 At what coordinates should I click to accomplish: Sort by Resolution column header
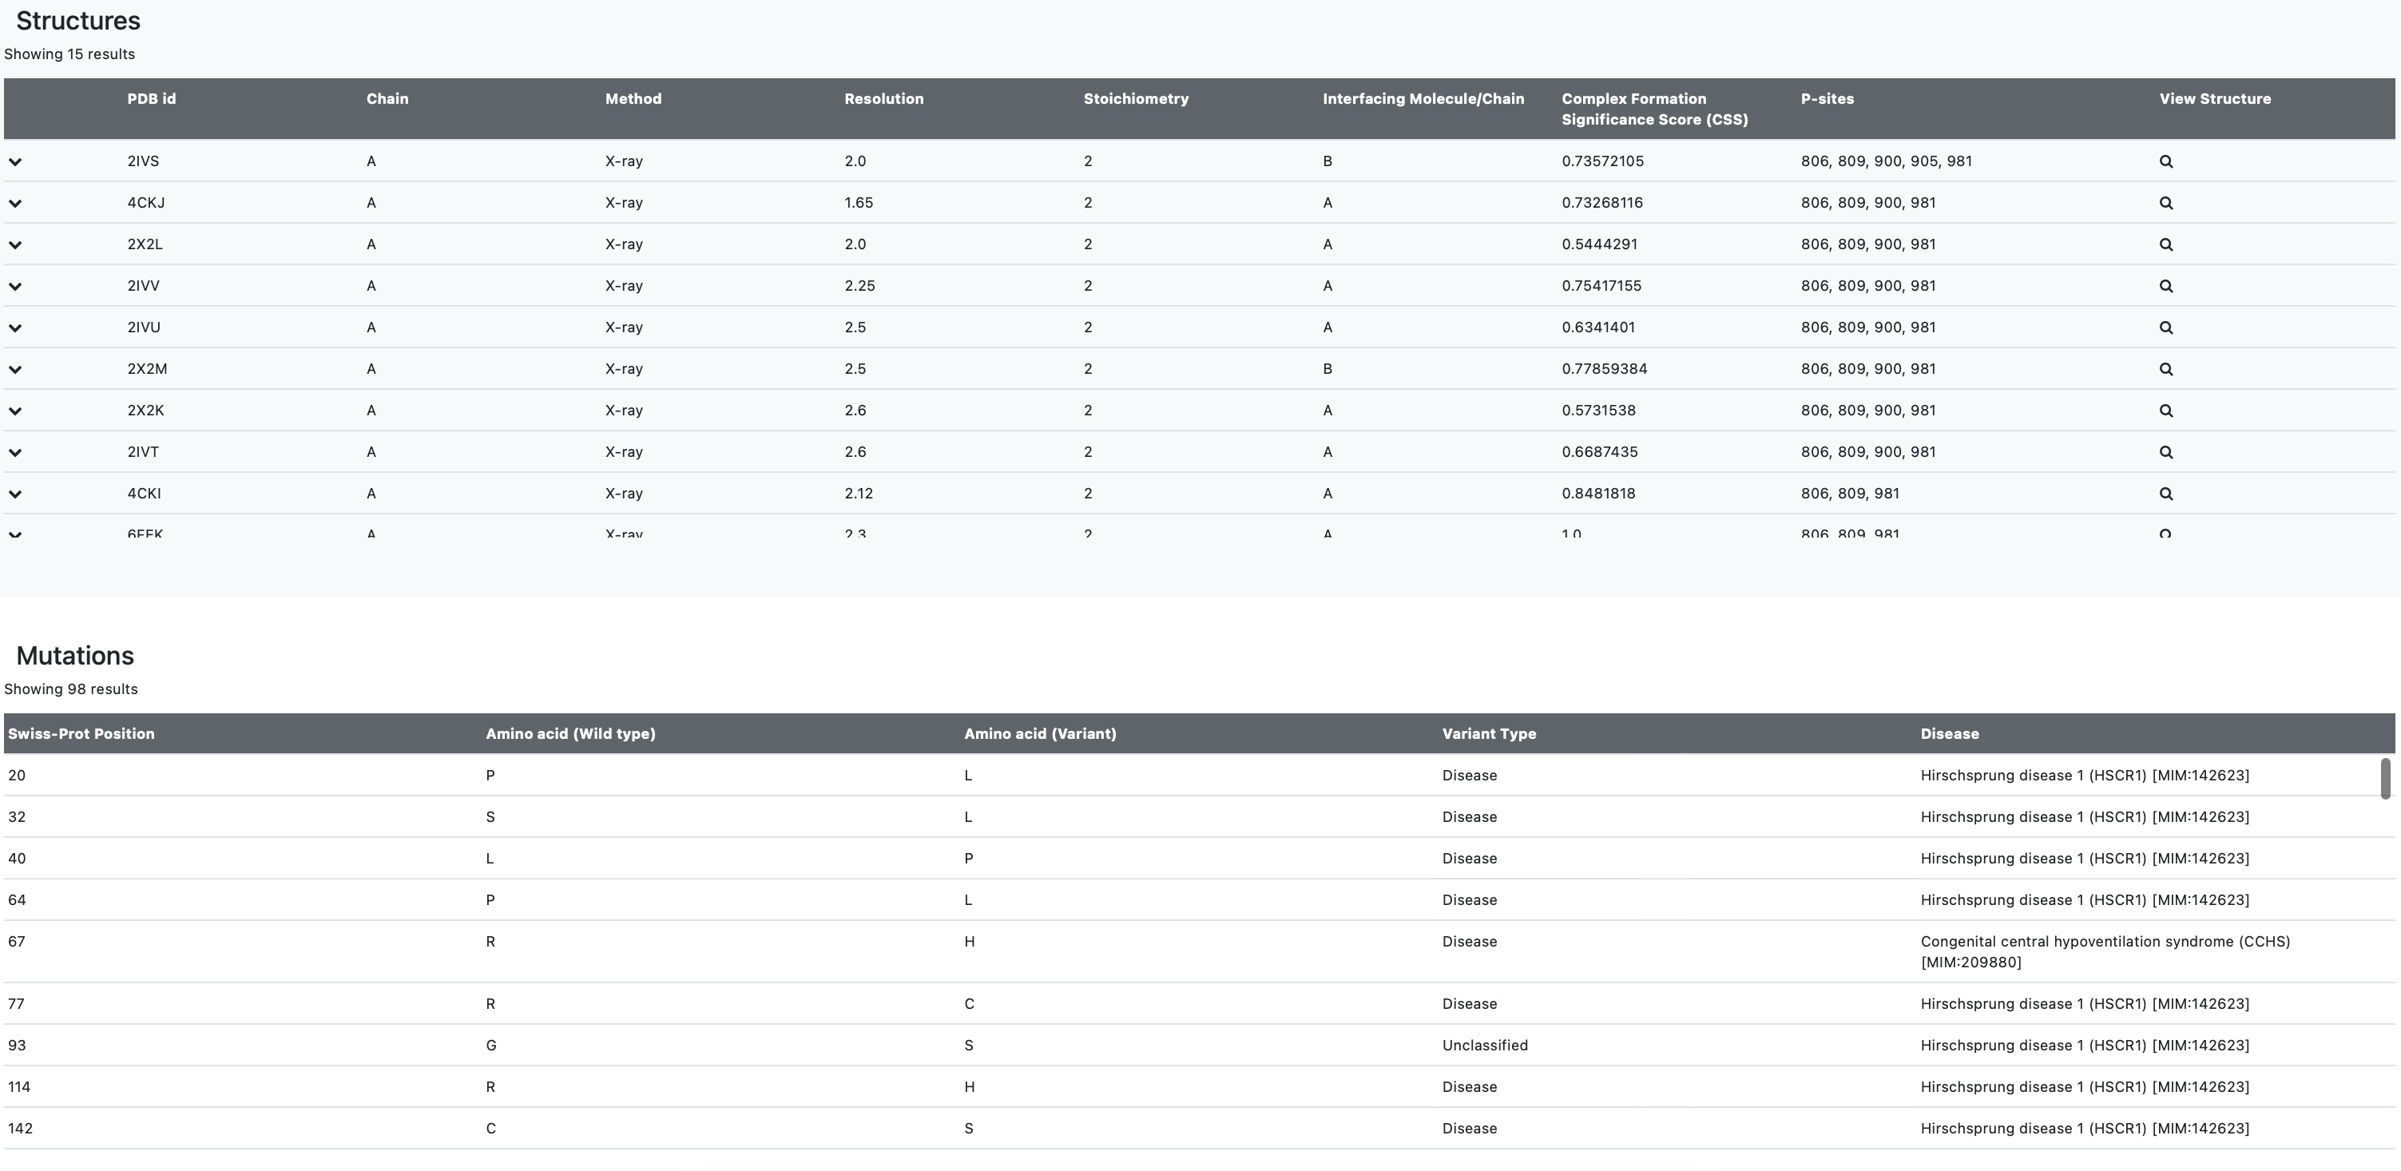[x=883, y=99]
